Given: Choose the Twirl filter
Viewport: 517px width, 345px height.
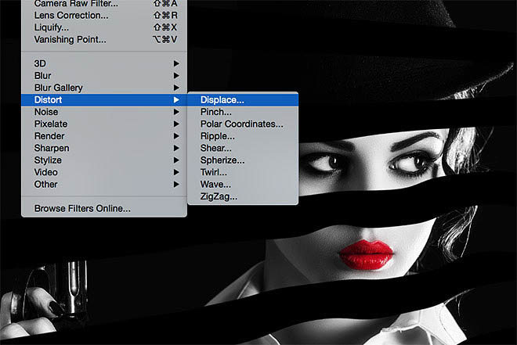Looking at the screenshot, I should 243,172.
